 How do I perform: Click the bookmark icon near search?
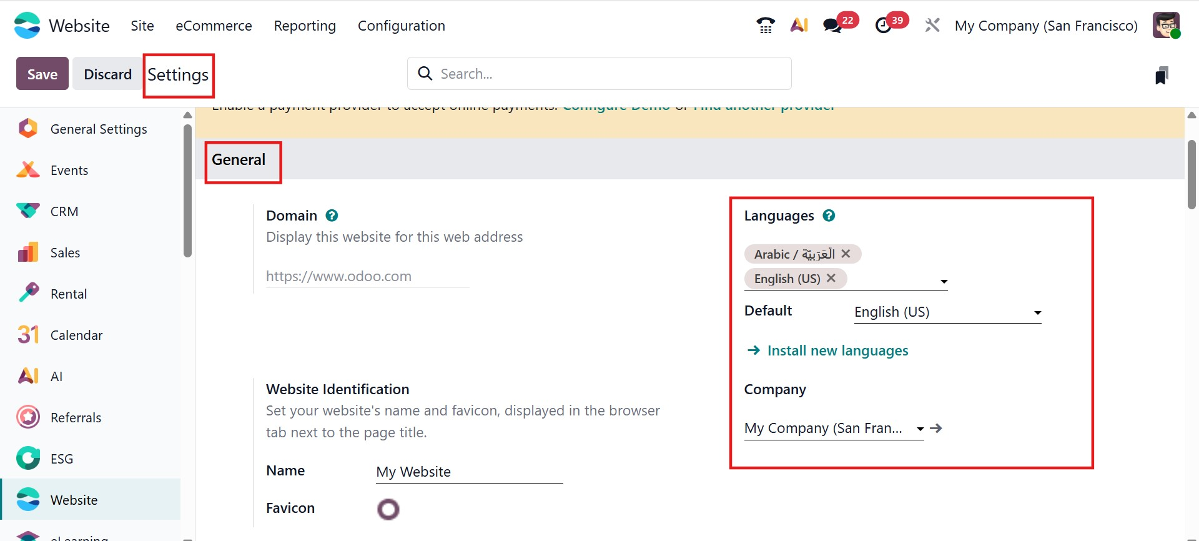[x=1162, y=75]
